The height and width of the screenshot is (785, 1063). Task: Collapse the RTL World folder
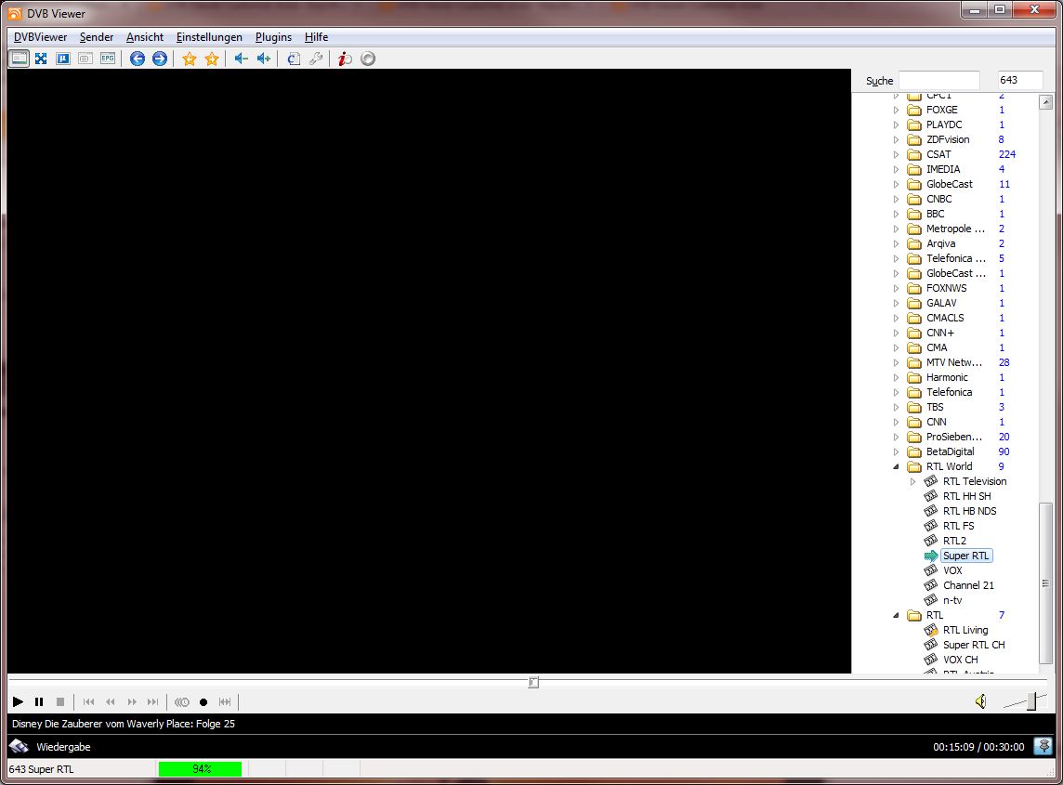(x=897, y=466)
